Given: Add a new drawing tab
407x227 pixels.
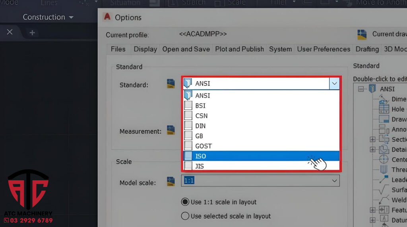Looking at the screenshot, I should coord(32,33).
